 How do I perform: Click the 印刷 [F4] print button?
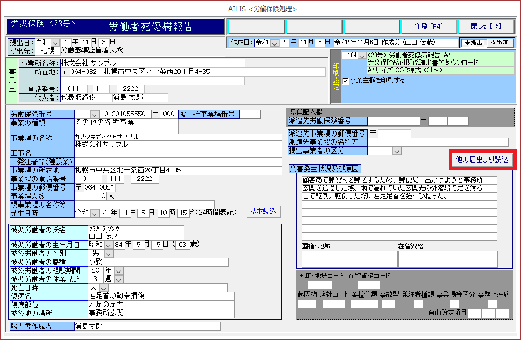click(x=428, y=26)
